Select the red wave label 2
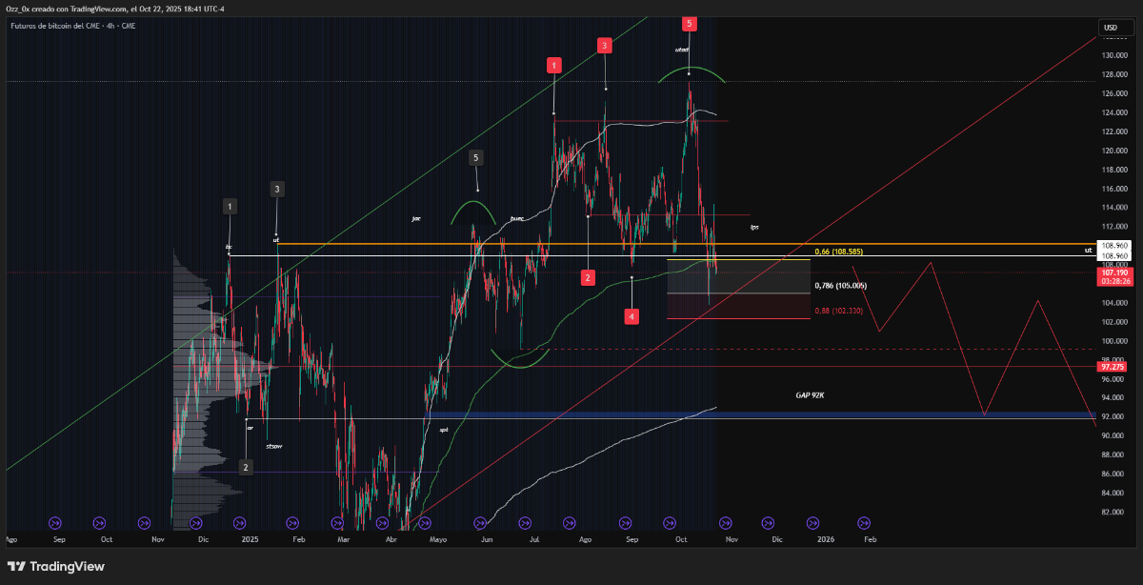Viewport: 1143px width, 585px height. (x=589, y=277)
